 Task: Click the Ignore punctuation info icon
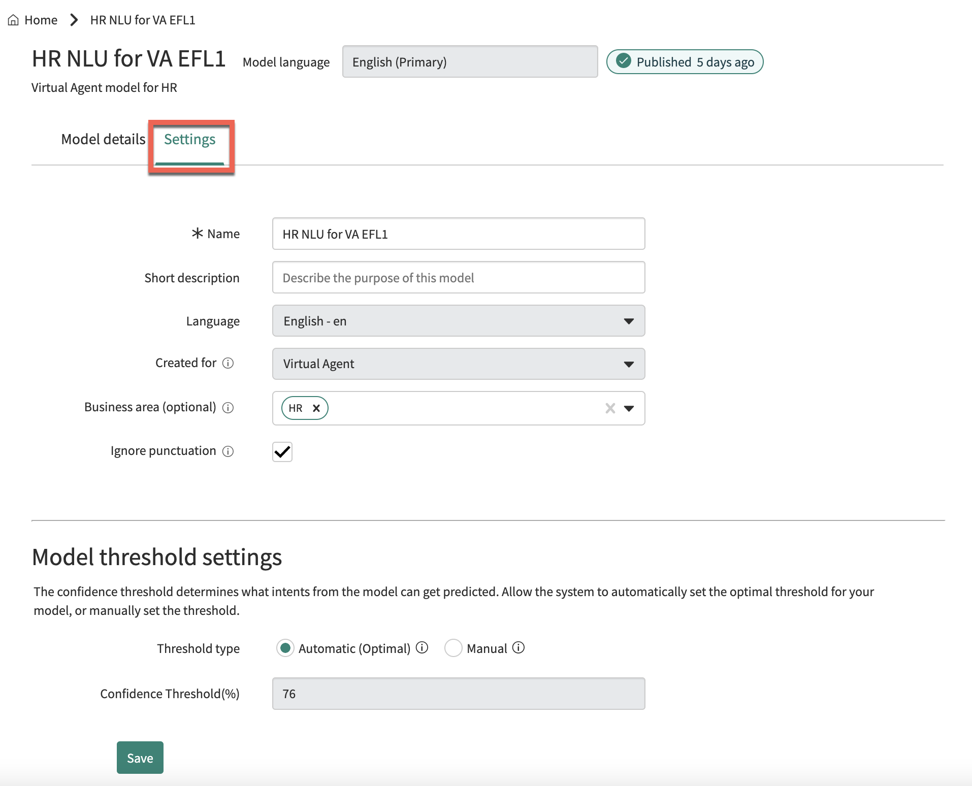pyautogui.click(x=228, y=451)
